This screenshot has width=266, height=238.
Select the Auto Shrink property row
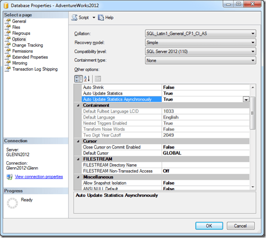pyautogui.click(x=165, y=88)
